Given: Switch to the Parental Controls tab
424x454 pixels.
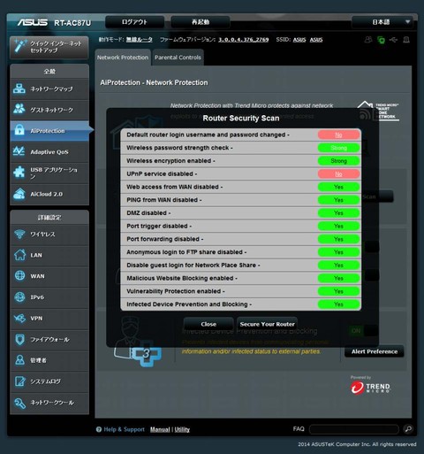Looking at the screenshot, I should point(178,58).
